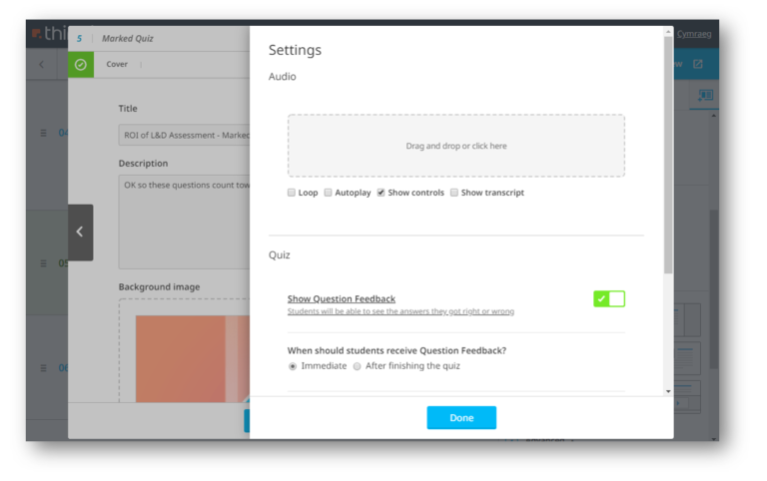Click the drag handle beside item 04

point(44,133)
